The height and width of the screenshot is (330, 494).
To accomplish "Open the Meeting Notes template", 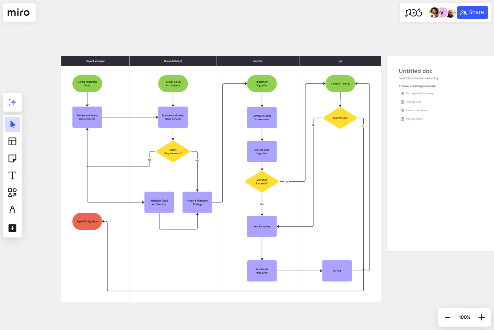I will pyautogui.click(x=414, y=119).
